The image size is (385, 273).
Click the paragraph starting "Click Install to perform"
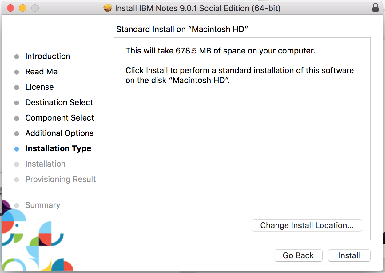pyautogui.click(x=240, y=76)
